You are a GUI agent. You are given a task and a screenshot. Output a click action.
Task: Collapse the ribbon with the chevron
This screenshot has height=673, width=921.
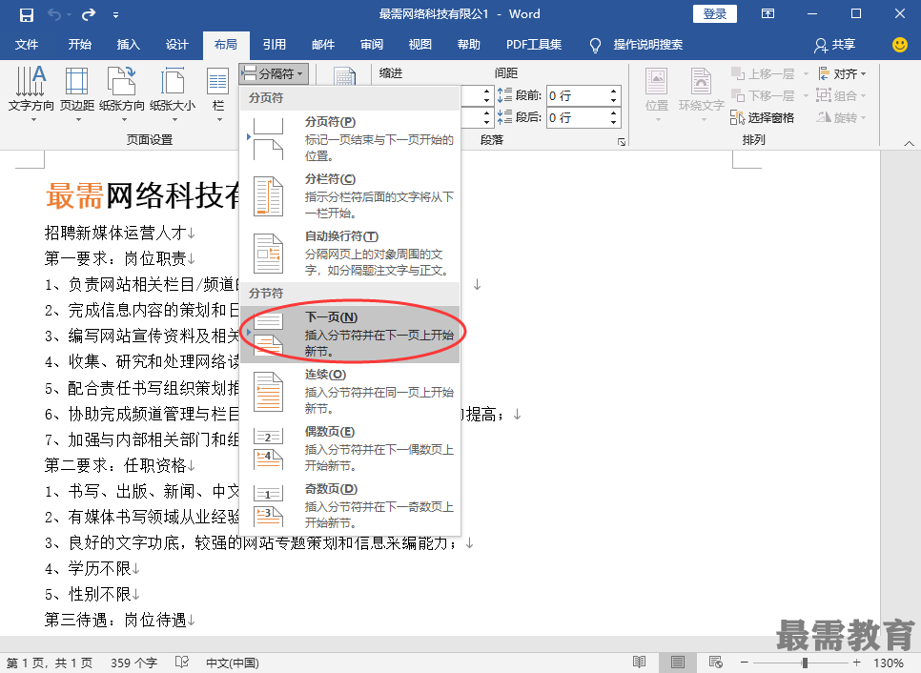click(909, 143)
